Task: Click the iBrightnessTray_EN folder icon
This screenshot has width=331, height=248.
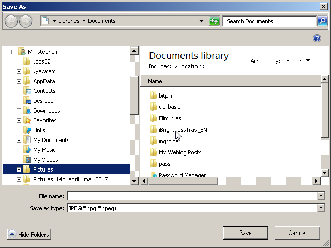Action: (x=153, y=130)
